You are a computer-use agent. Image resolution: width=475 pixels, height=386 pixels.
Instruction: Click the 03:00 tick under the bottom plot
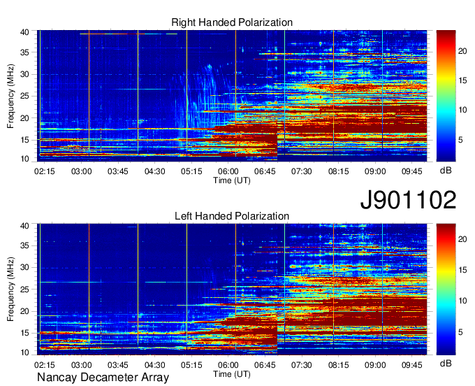tap(81, 365)
